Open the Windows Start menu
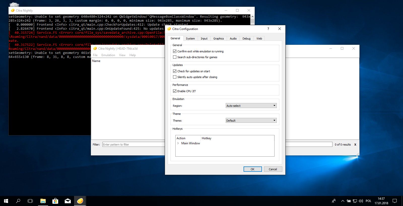Viewport: 403px width, 206px height. click(x=6, y=201)
